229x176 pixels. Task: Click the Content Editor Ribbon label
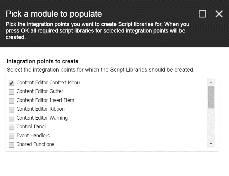(x=41, y=109)
